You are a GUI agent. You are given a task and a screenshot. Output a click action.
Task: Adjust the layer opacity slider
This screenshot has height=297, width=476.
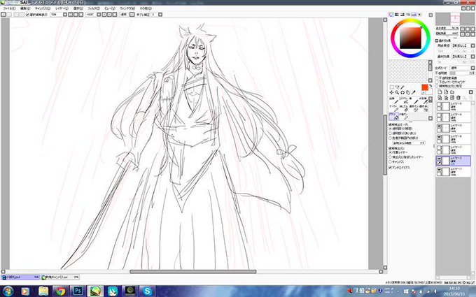(462, 73)
